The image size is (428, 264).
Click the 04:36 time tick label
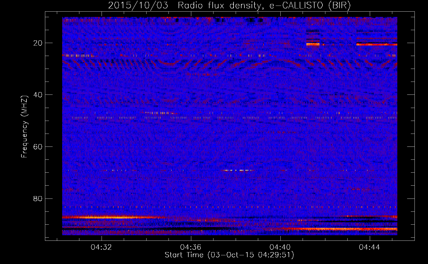coord(191,247)
